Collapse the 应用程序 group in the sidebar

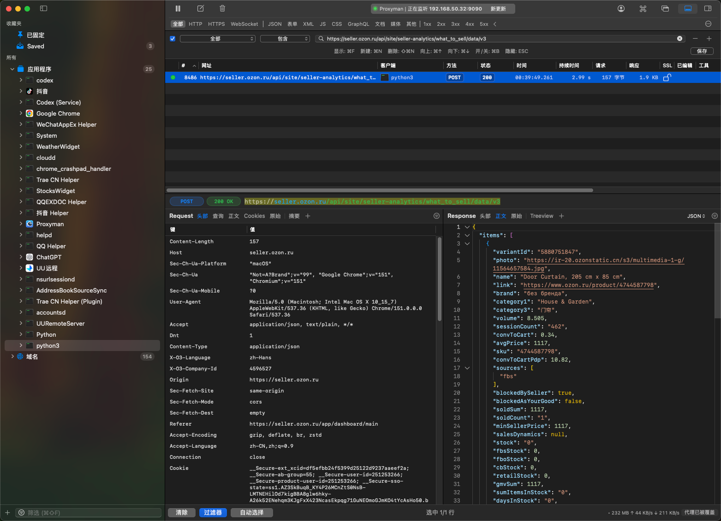point(12,69)
